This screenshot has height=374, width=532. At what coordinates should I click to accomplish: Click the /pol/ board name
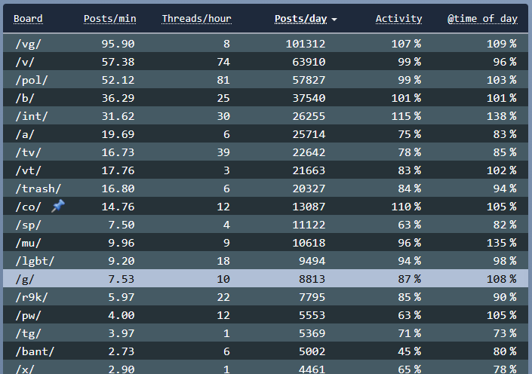(31, 80)
